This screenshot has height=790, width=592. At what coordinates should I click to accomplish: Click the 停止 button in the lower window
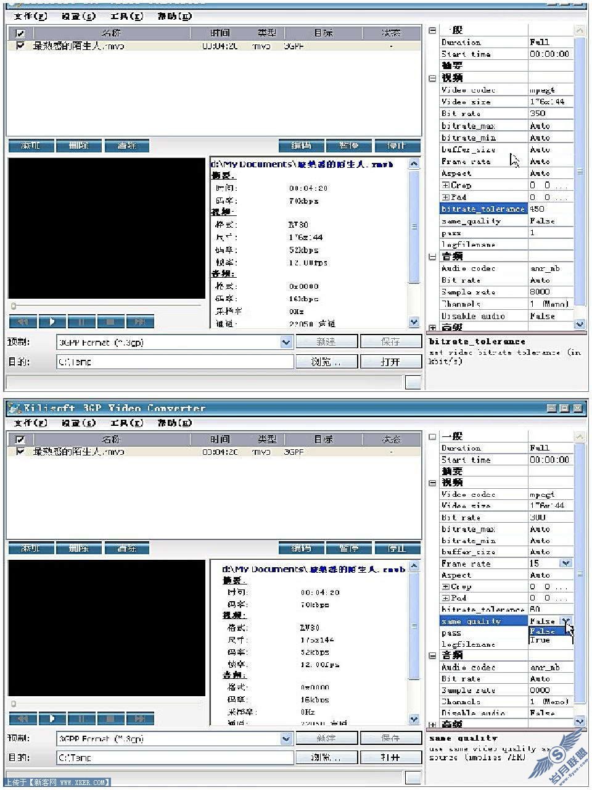397,548
